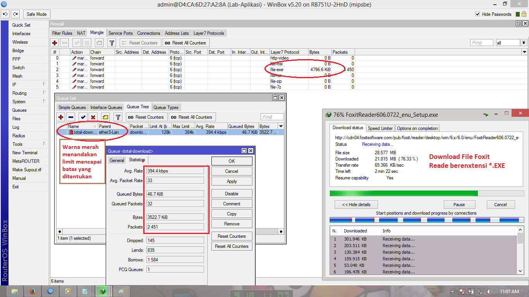Image resolution: width=529 pixels, height=297 pixels.
Task: Click the Find field in Queue List
Action: tap(272, 117)
